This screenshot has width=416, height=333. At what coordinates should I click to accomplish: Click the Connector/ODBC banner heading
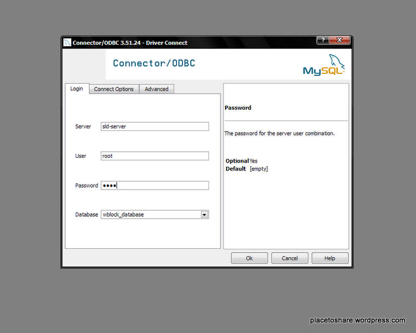point(154,63)
